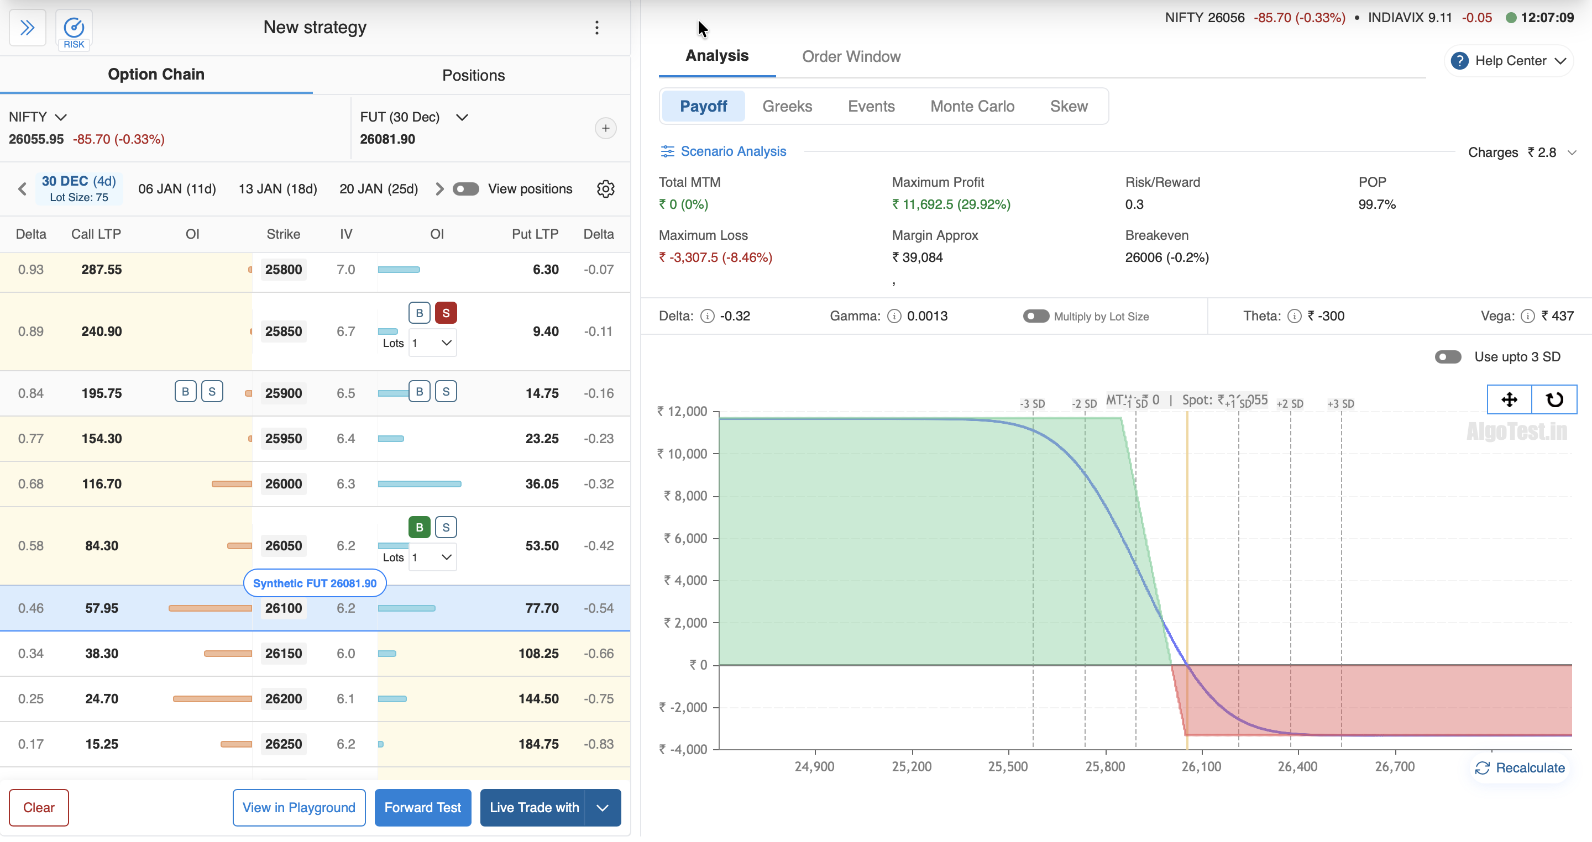Select the Greeks analysis tab
This screenshot has width=1592, height=842.
click(787, 106)
